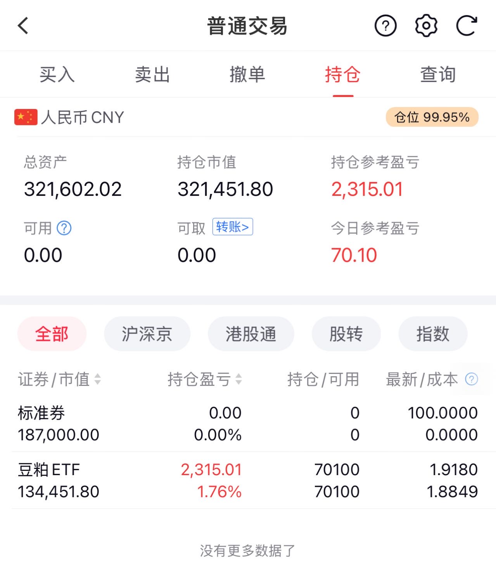Select the 港股通 filter chip
The height and width of the screenshot is (569, 496).
pyautogui.click(x=251, y=334)
